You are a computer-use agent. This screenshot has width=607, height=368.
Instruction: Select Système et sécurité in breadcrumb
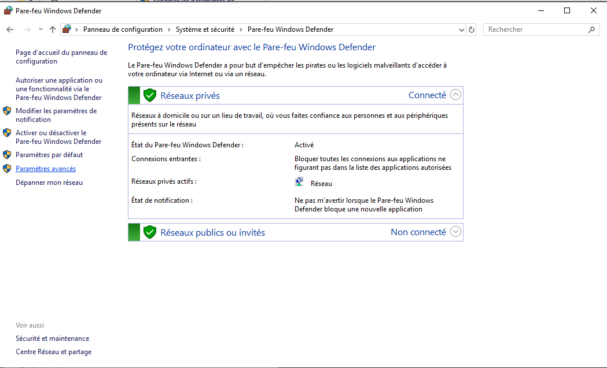(x=205, y=29)
